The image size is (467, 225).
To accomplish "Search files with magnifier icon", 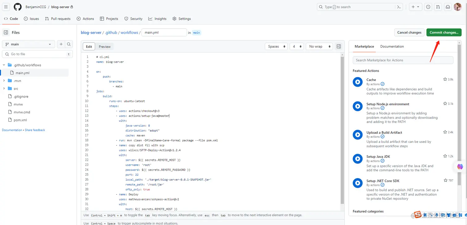I will pos(69,44).
